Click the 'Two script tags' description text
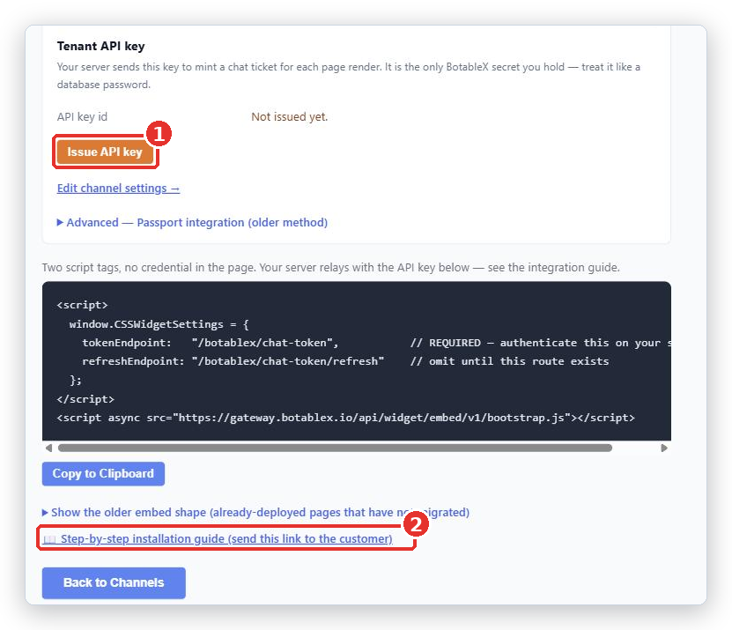732x630 pixels. (x=331, y=268)
